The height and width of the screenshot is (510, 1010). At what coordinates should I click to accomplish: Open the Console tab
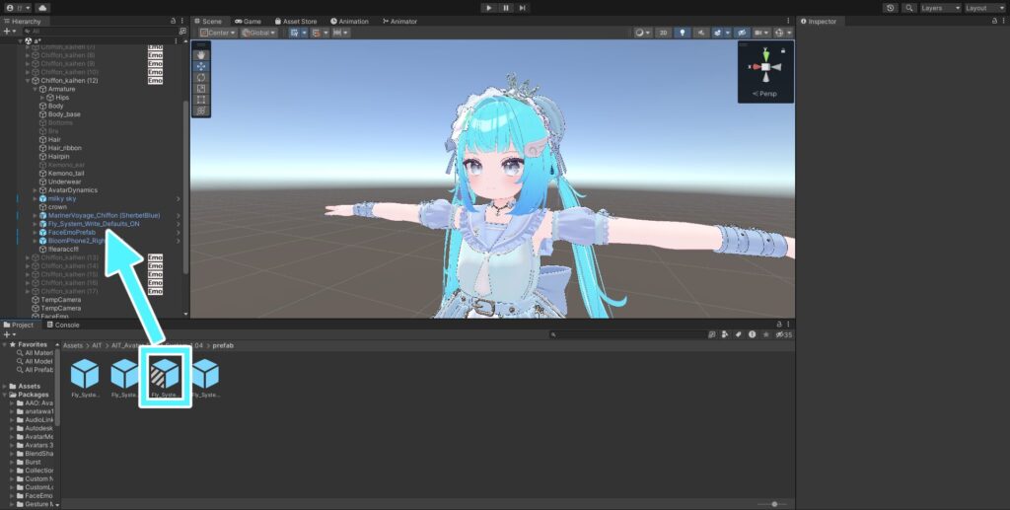pyautogui.click(x=63, y=325)
